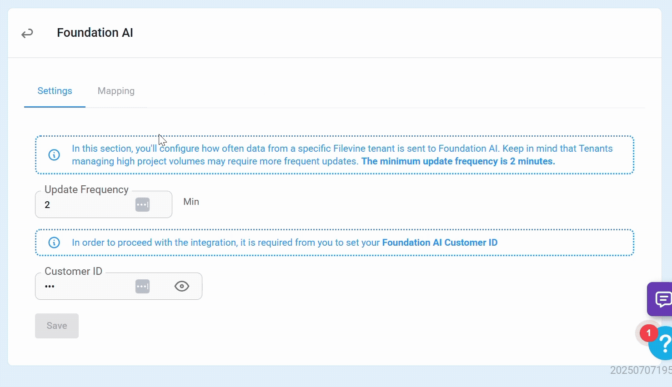Click the grayed-out Save button

pos(57,326)
